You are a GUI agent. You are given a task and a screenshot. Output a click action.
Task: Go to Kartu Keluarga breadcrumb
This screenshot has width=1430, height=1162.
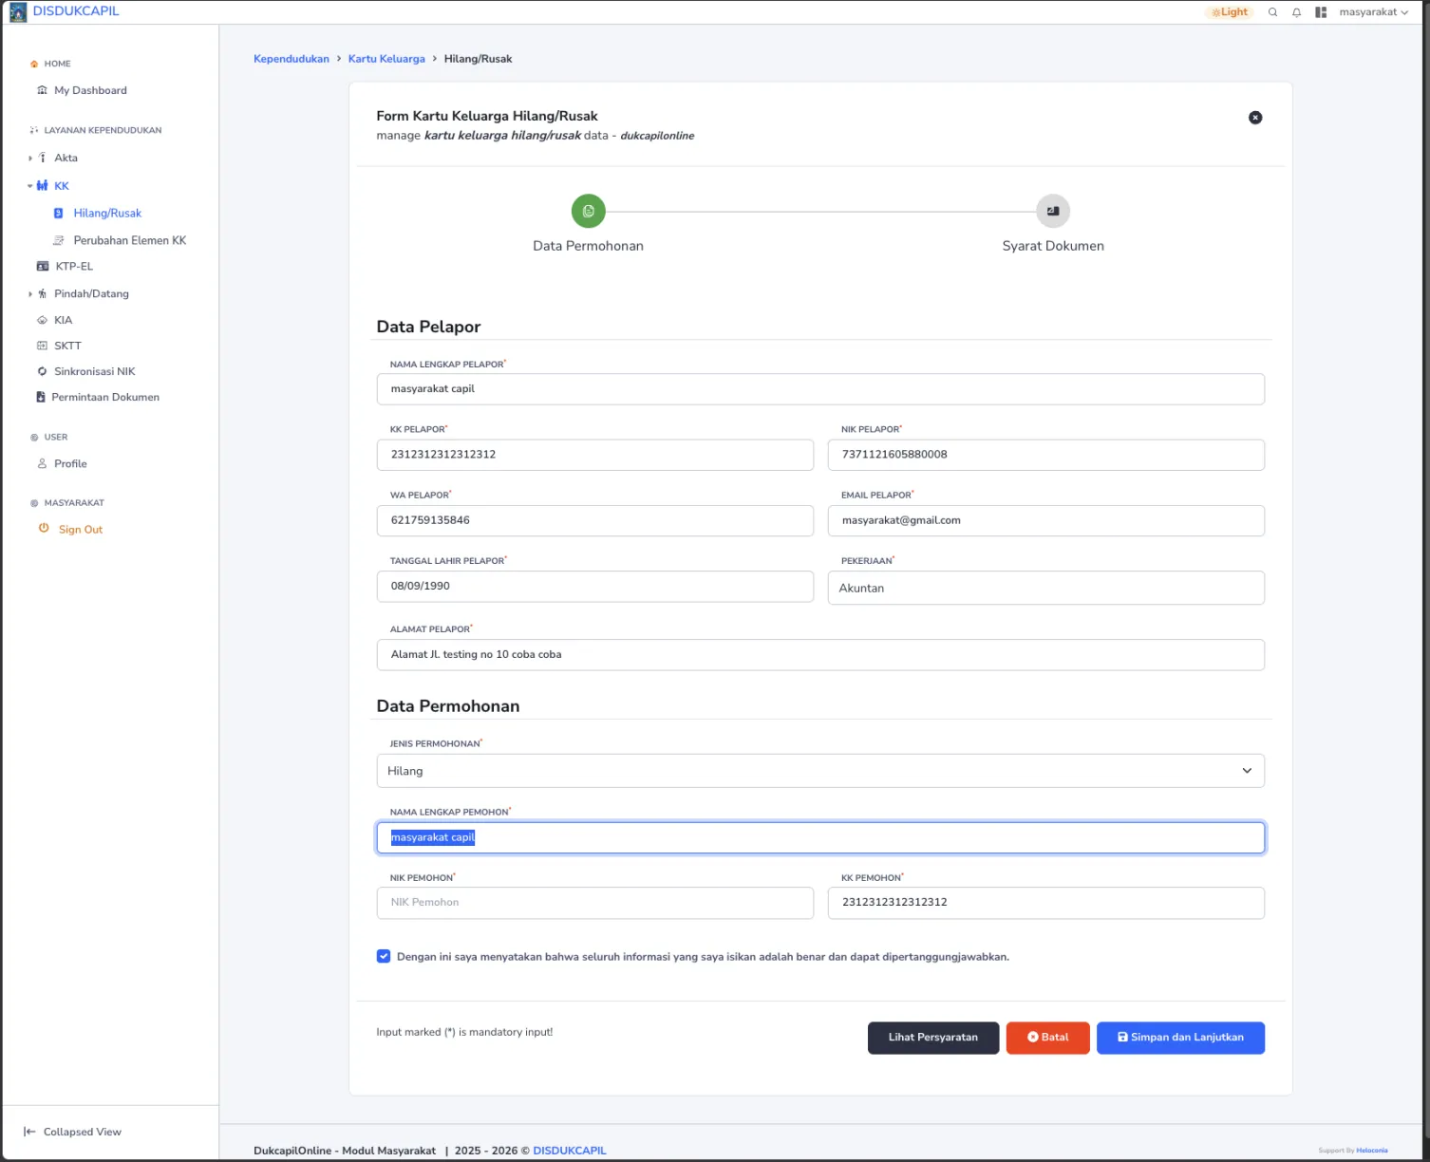tap(386, 58)
